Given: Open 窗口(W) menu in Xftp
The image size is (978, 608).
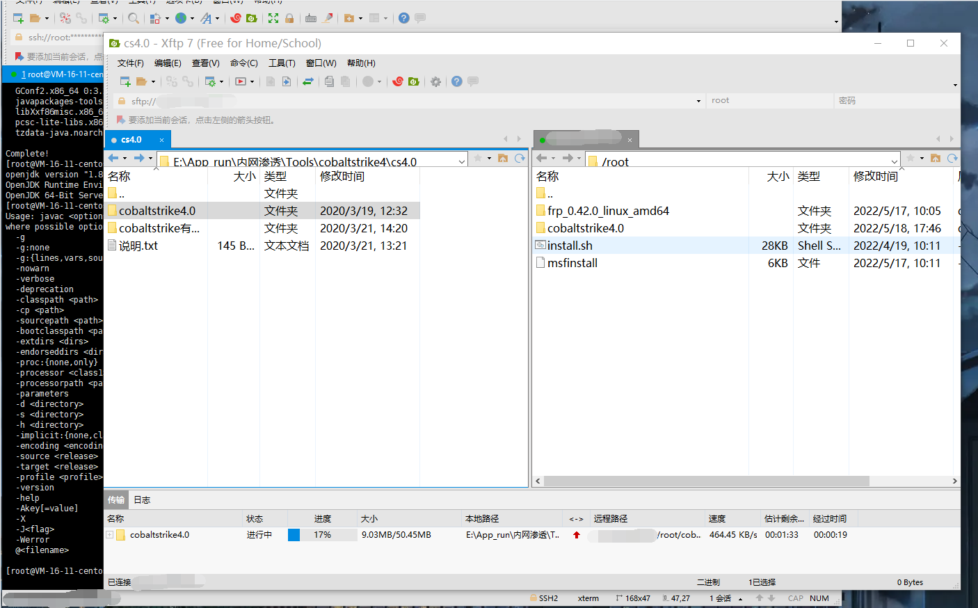Looking at the screenshot, I should 321,63.
